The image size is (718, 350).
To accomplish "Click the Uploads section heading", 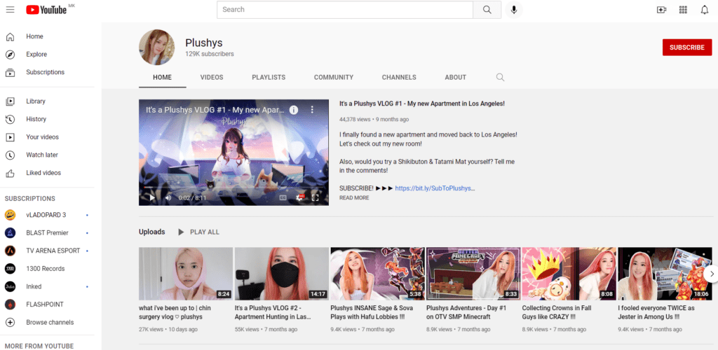I will (151, 232).
